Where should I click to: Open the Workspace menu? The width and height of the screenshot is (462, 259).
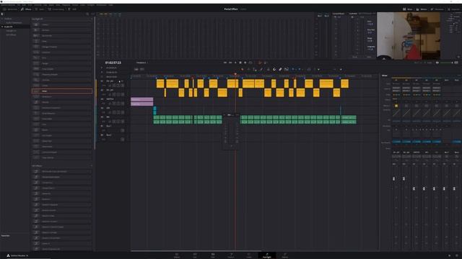coord(101,5)
